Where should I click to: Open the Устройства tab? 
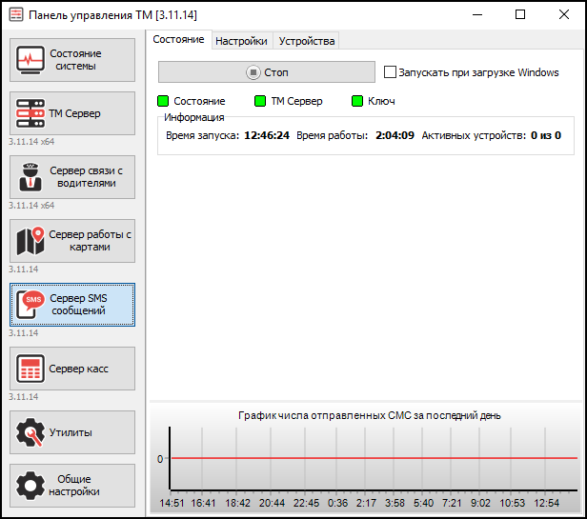tap(307, 41)
